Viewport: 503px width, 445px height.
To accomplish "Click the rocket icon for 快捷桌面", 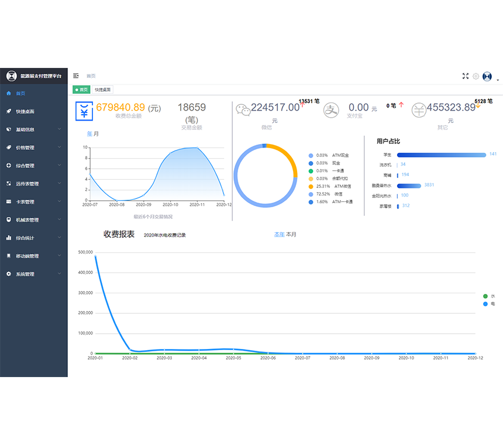I will pos(8,111).
